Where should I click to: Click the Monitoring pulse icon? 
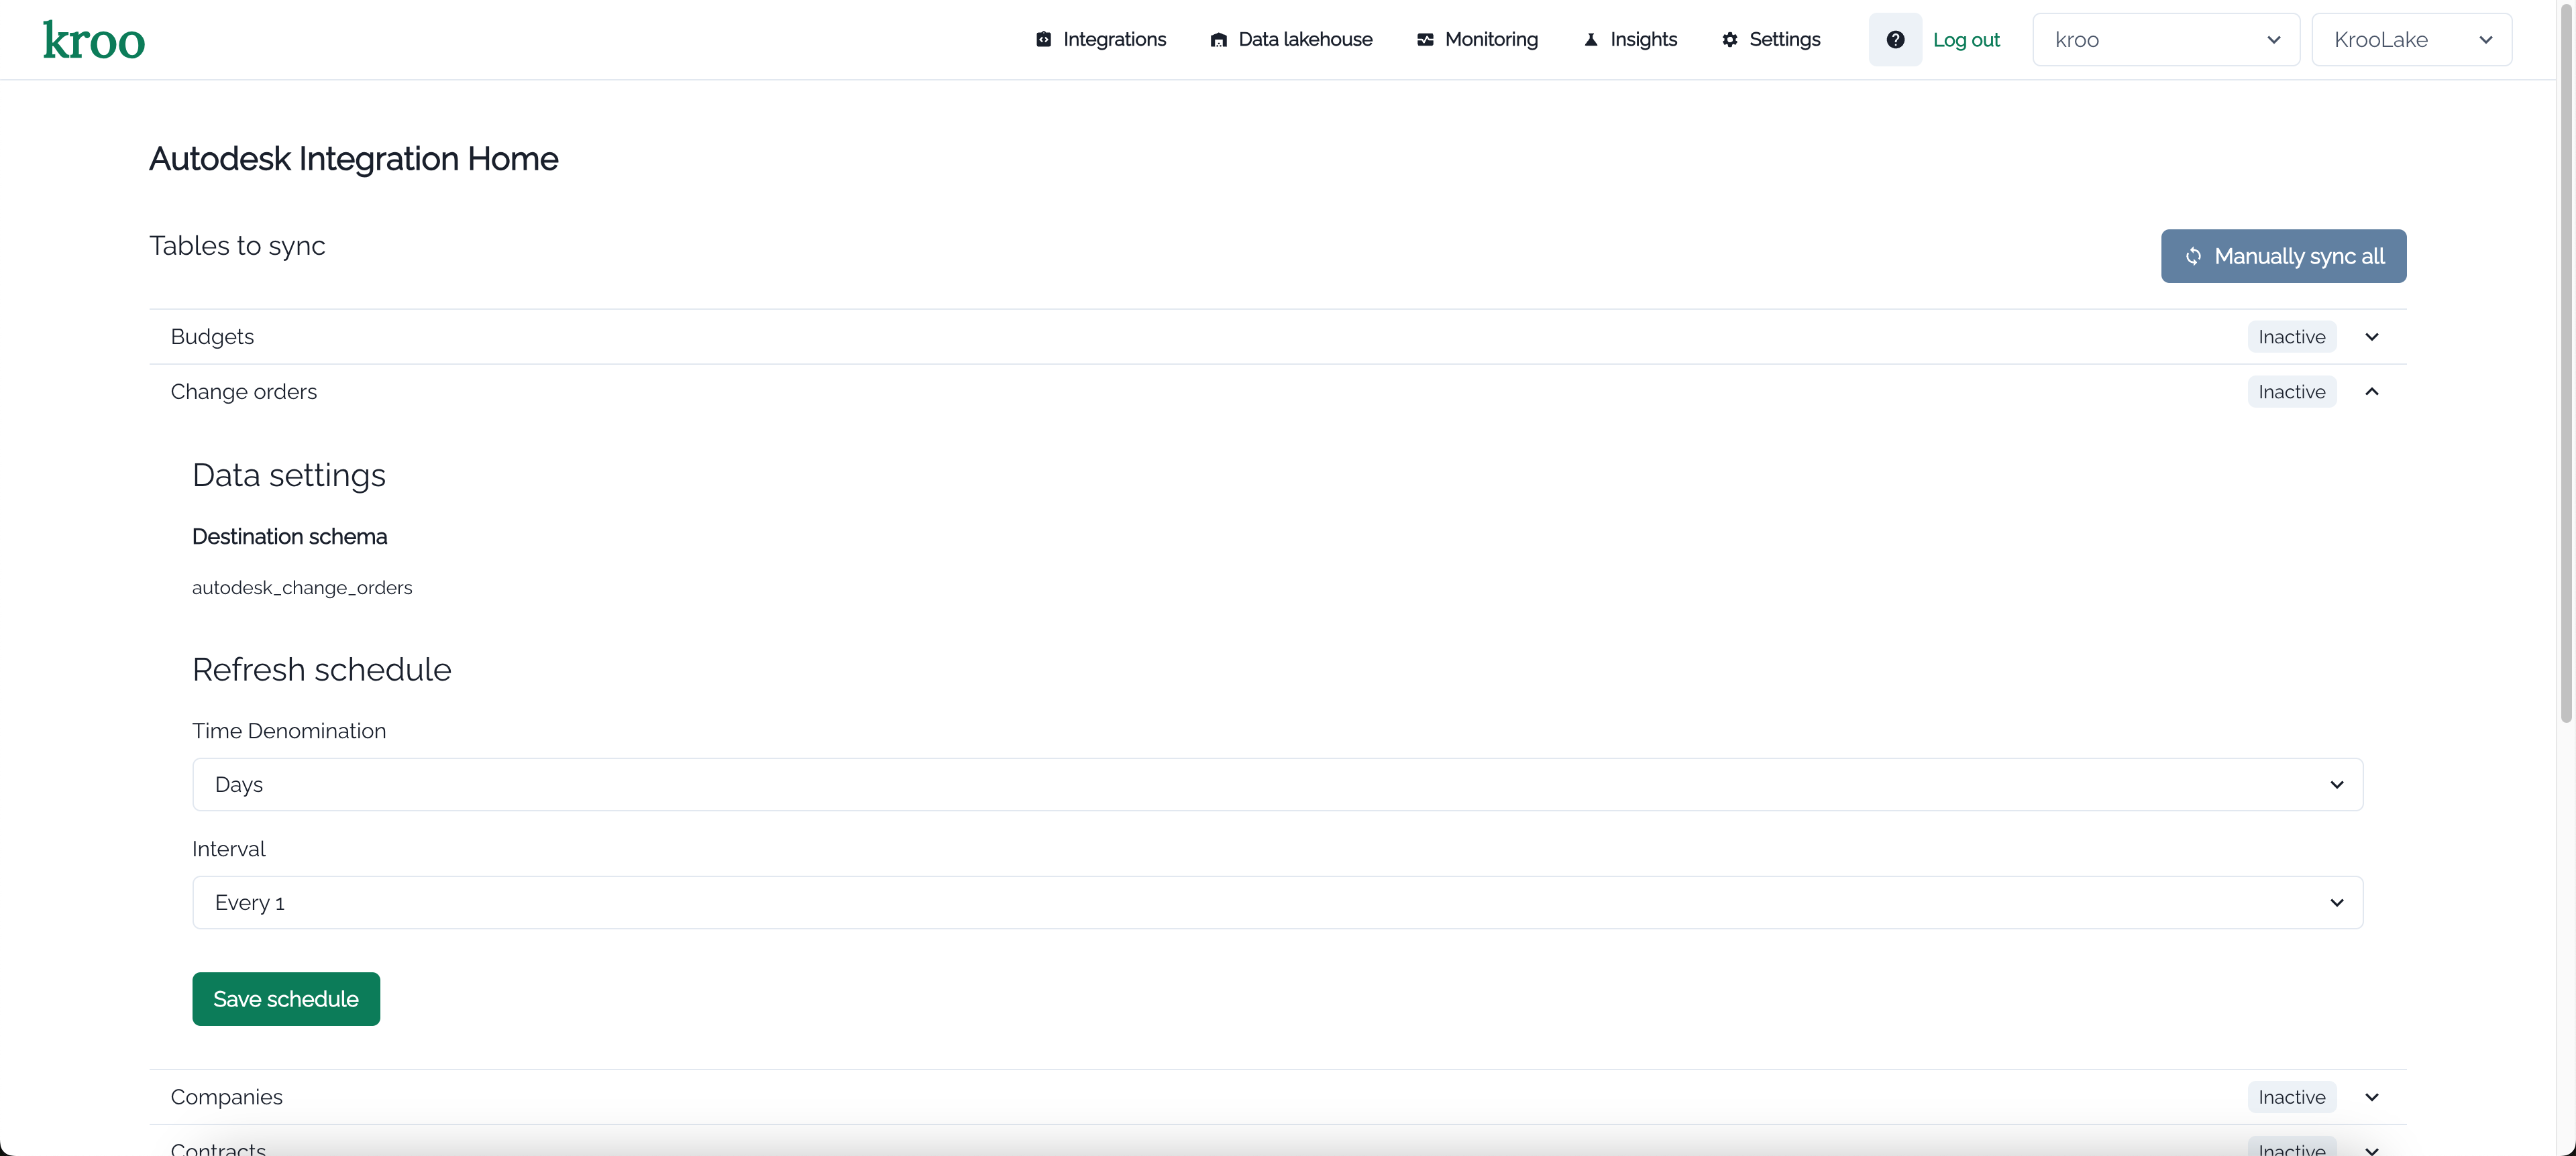(x=1424, y=40)
